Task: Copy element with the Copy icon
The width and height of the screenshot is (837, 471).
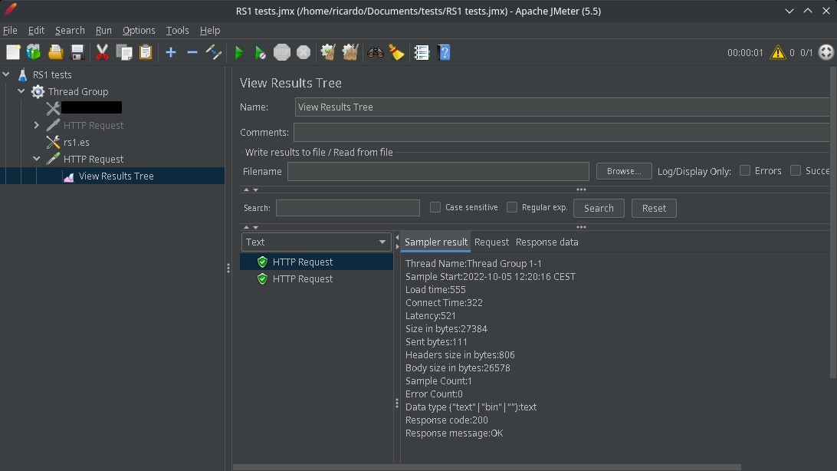Action: pyautogui.click(x=124, y=52)
